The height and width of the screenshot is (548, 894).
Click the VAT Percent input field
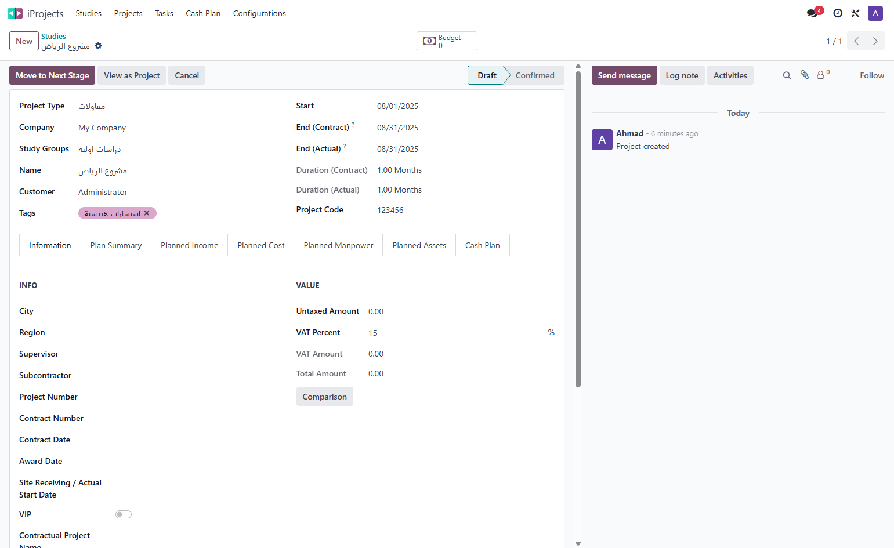pos(457,333)
